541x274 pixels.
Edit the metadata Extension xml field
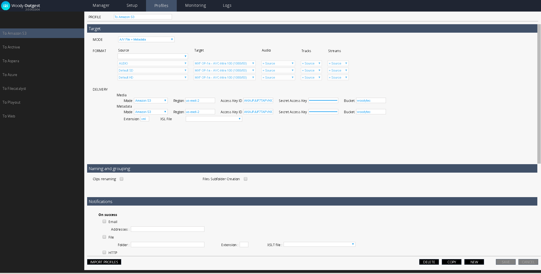[x=145, y=119]
